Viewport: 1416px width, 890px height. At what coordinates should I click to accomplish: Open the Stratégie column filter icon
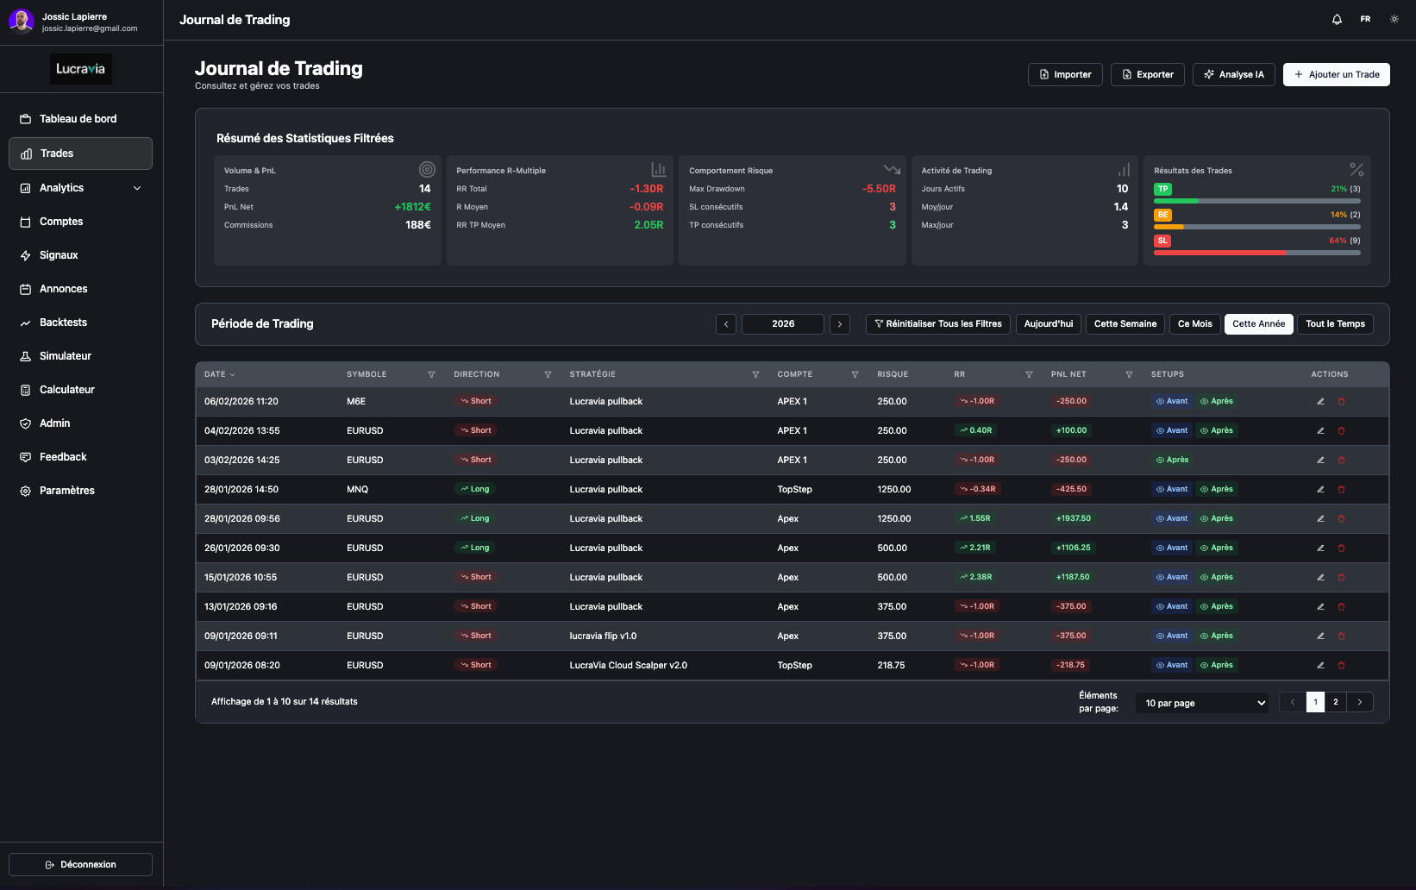[755, 375]
